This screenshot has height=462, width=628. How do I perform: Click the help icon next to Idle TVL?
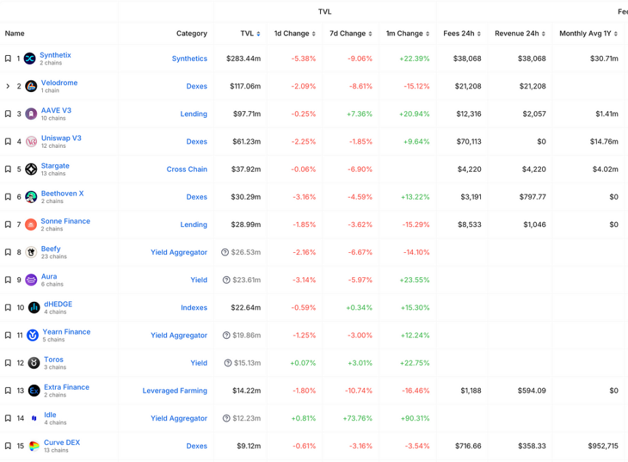(x=225, y=418)
